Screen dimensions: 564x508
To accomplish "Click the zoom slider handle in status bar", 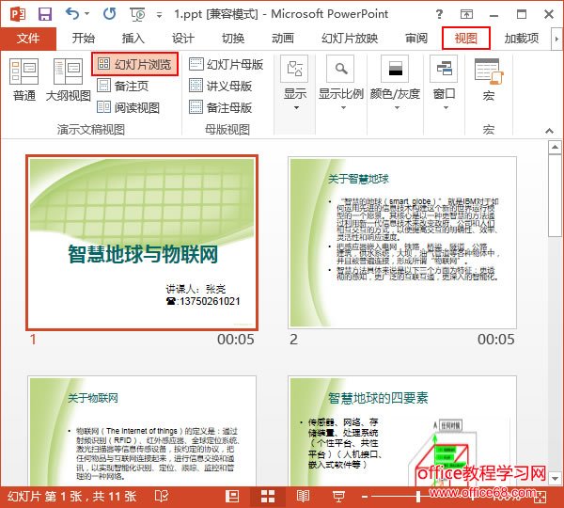I will (418, 497).
